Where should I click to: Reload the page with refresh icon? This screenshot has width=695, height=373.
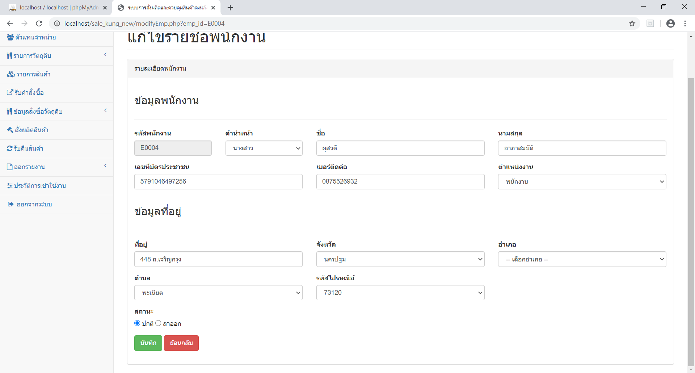pyautogui.click(x=39, y=24)
